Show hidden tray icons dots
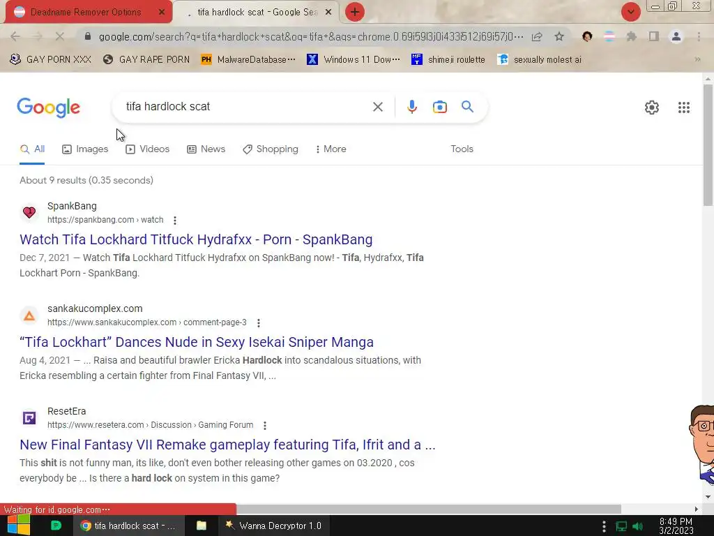Screen dimensions: 714x536 tap(604, 526)
